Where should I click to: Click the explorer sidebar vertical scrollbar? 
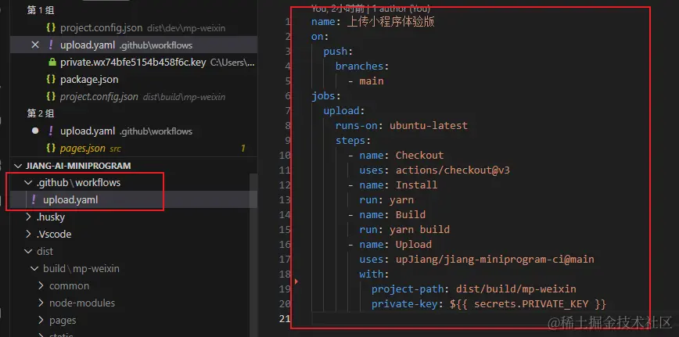pos(253,255)
